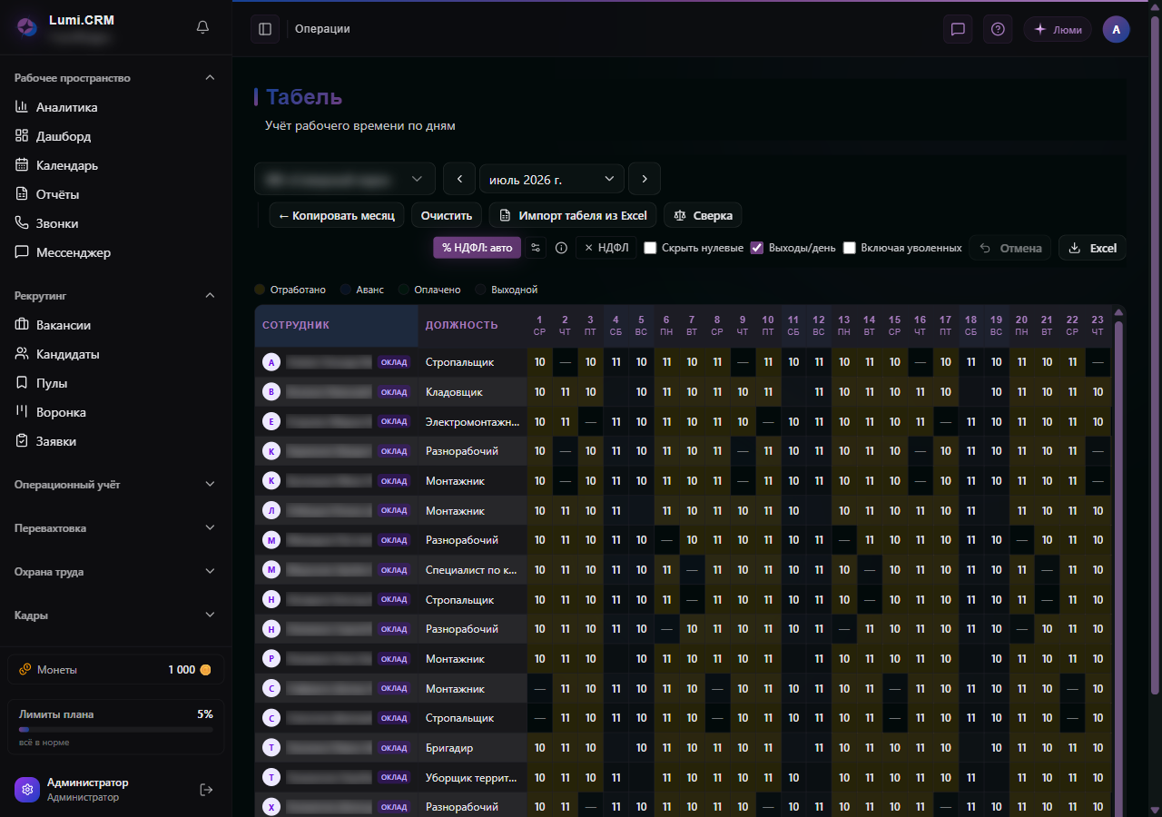Go to previous month arrow
This screenshot has width=1162, height=817.
(459, 179)
